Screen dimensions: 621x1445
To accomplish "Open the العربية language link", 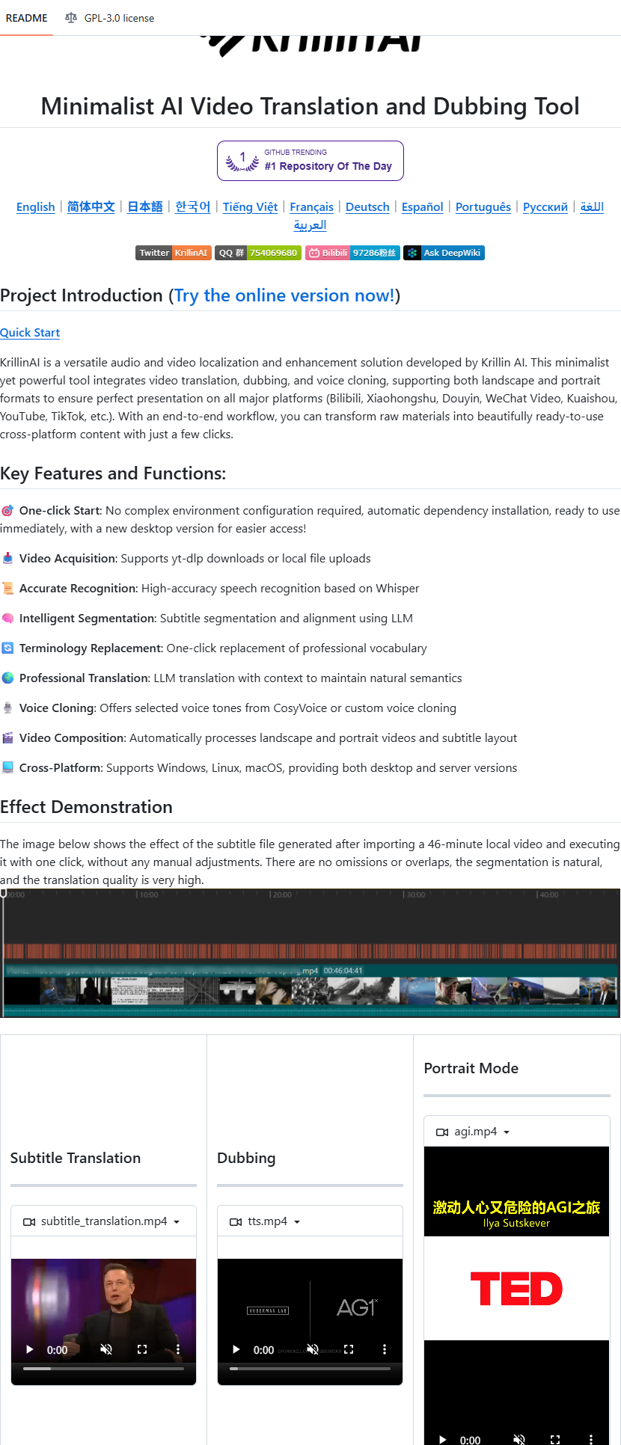I will point(310,224).
